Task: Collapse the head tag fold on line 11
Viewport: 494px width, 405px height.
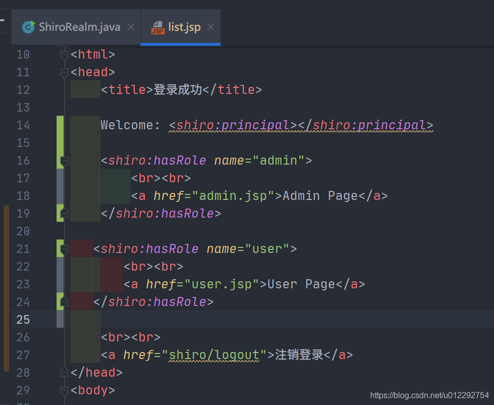Action: tap(64, 72)
